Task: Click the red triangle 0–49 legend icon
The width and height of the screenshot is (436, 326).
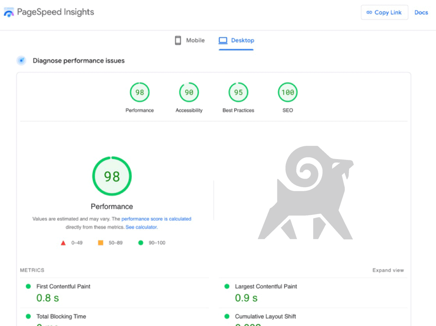Action: pos(63,243)
